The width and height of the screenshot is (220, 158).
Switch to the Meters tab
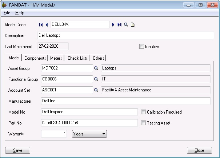click(56, 58)
